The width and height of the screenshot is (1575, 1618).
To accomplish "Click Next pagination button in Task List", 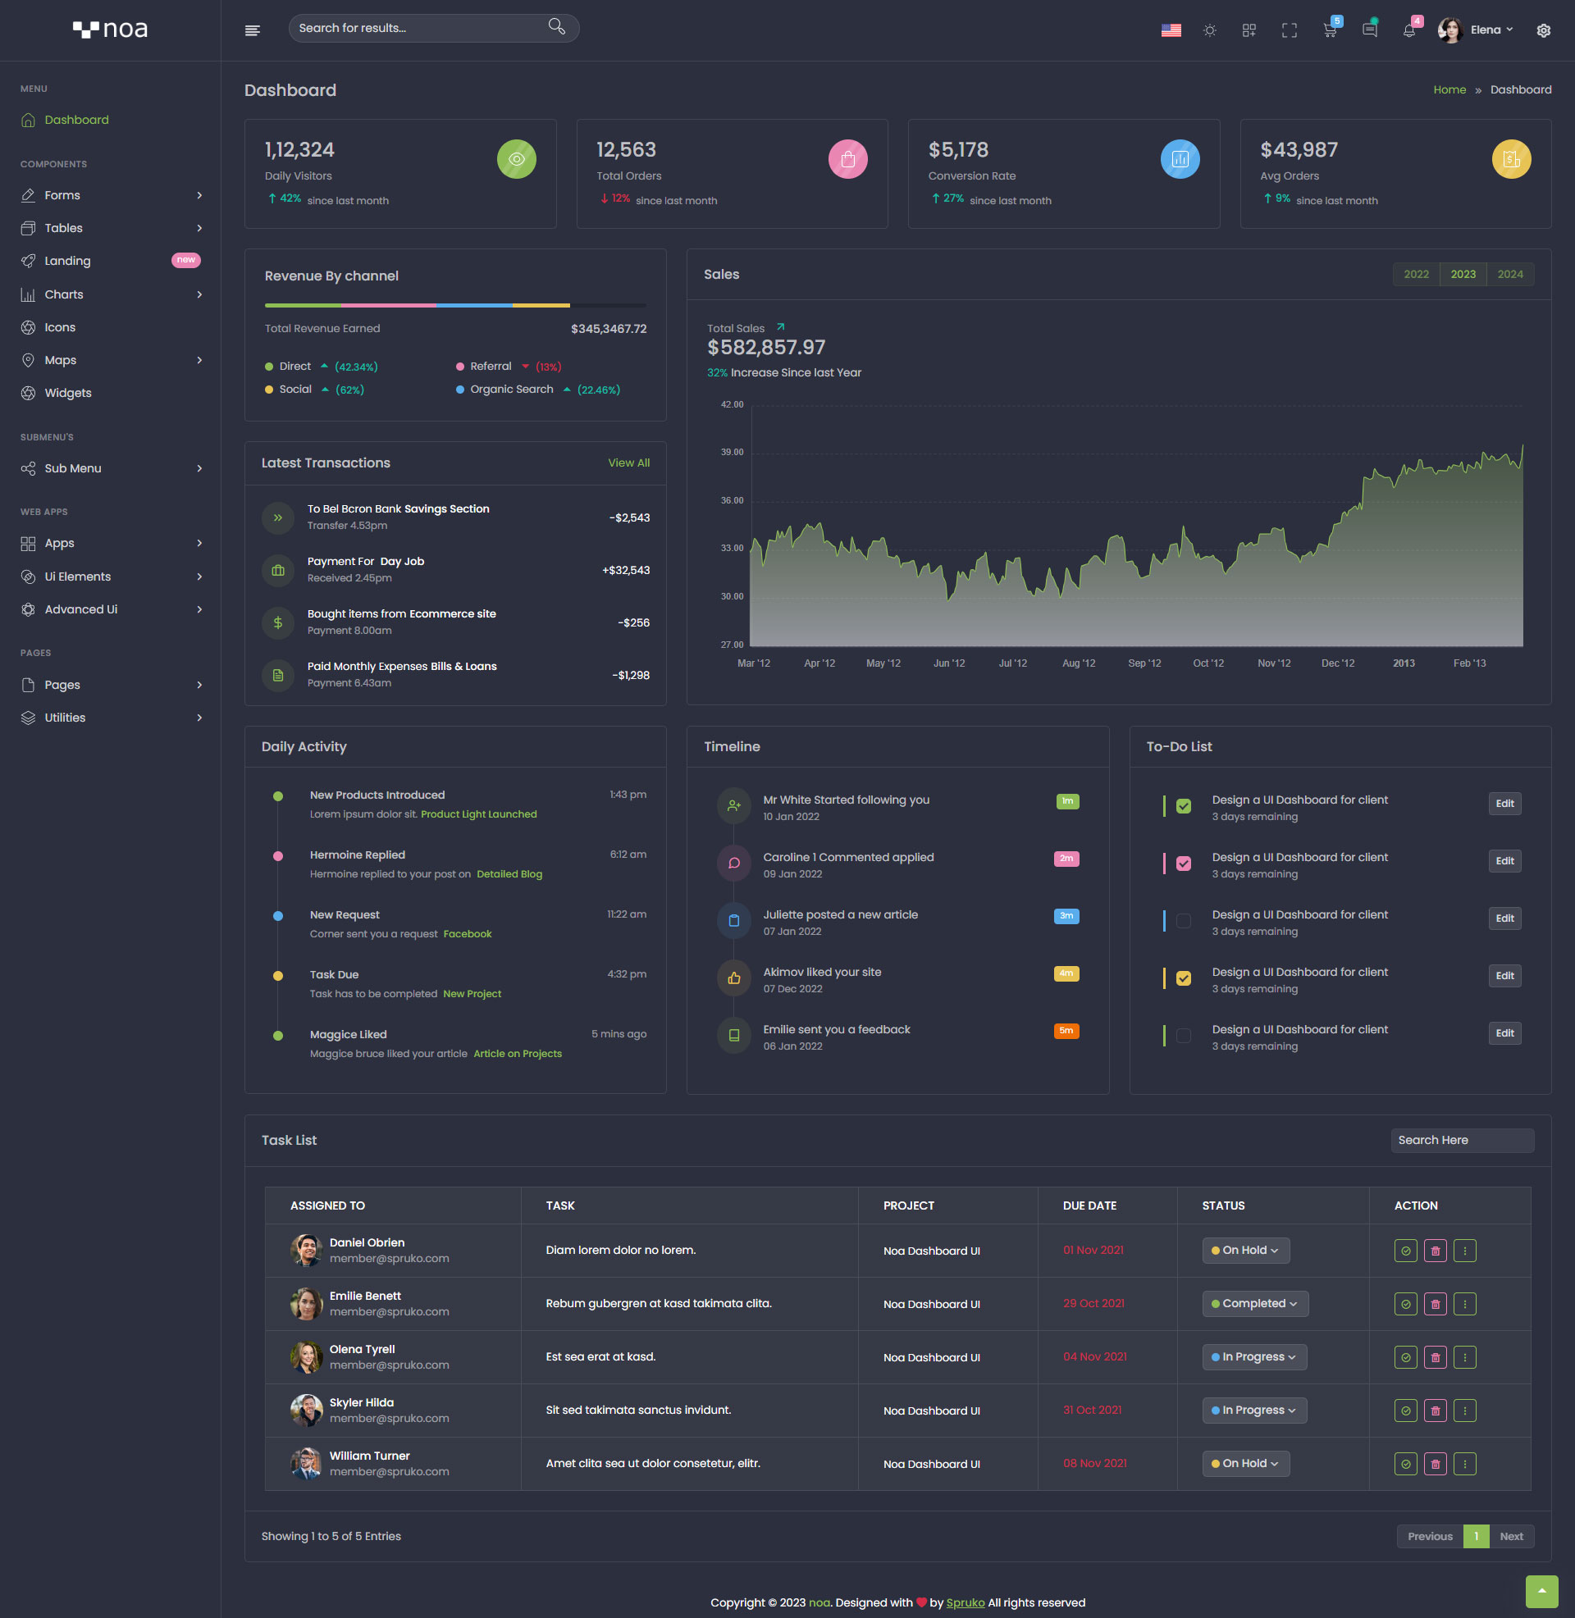I will coord(1510,1536).
